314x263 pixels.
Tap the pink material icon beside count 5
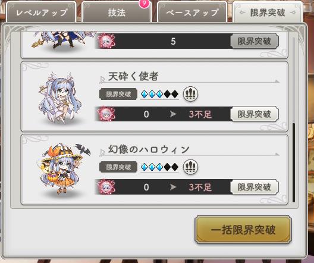point(106,41)
